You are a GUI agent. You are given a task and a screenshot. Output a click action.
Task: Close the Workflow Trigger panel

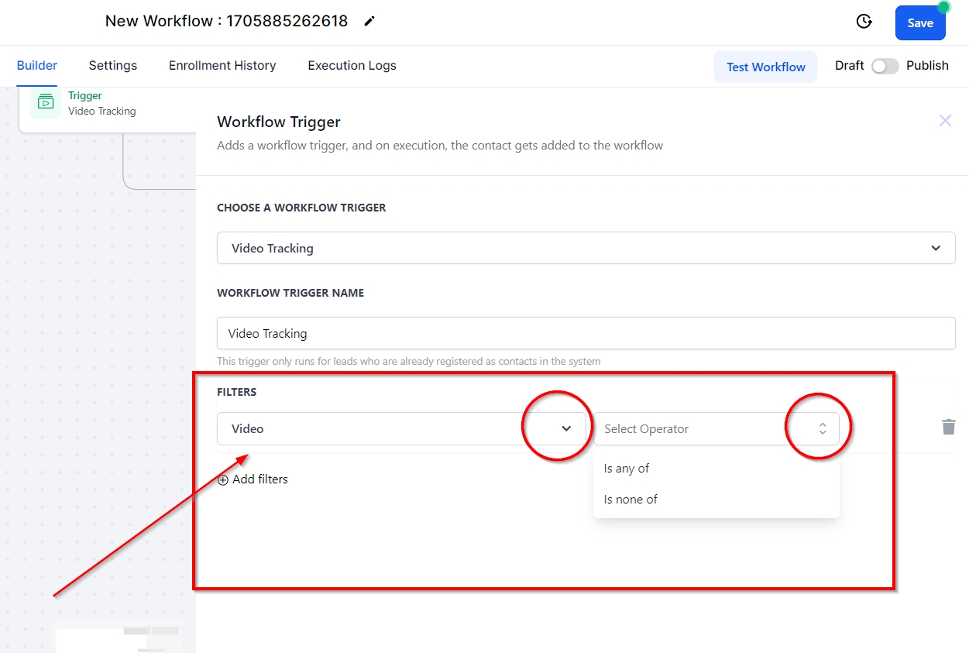point(945,121)
